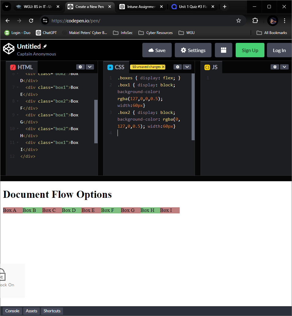Image resolution: width=292 pixels, height=316 pixels.
Task: Click the Save button
Action: 157,50
